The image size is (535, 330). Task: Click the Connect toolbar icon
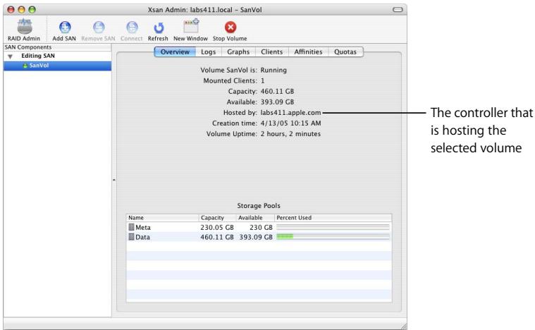pos(132,27)
